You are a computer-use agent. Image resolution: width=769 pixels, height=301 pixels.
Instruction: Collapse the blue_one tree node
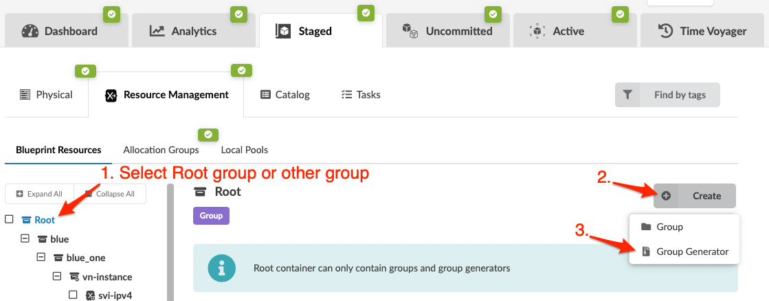click(x=41, y=258)
